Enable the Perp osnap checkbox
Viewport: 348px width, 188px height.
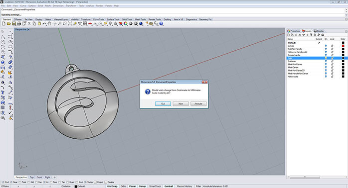pos(51,182)
